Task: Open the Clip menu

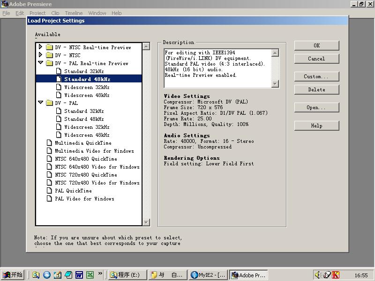Action: coord(55,13)
